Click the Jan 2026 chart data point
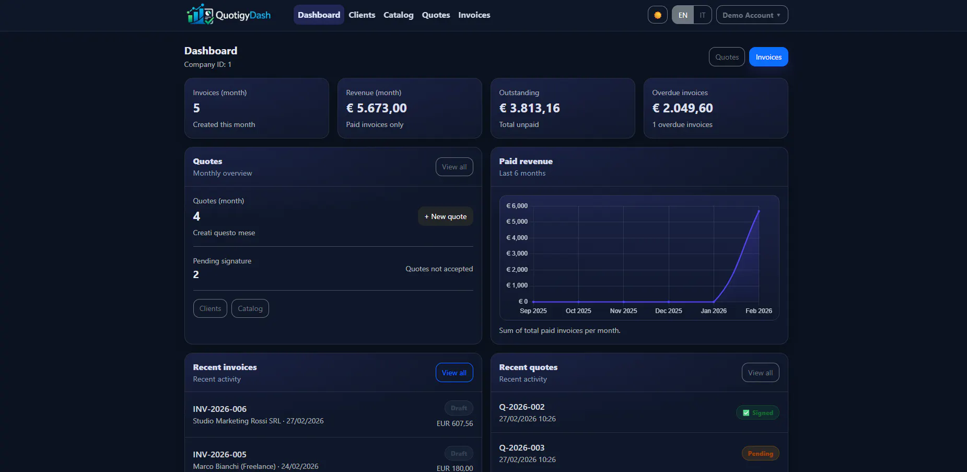The image size is (967, 472). click(x=714, y=302)
